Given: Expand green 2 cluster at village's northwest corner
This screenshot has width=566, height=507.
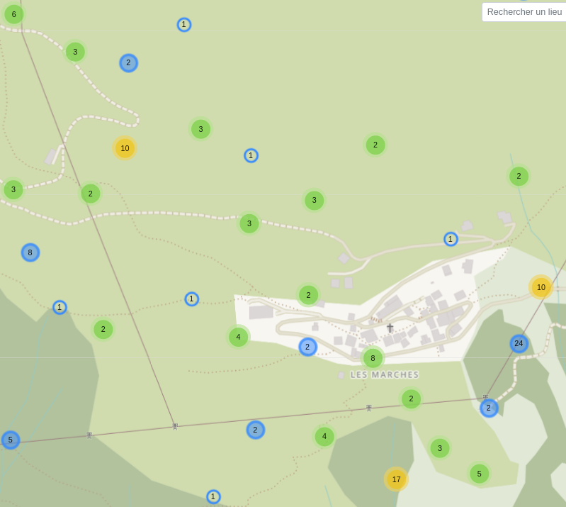Looking at the screenshot, I should (308, 295).
